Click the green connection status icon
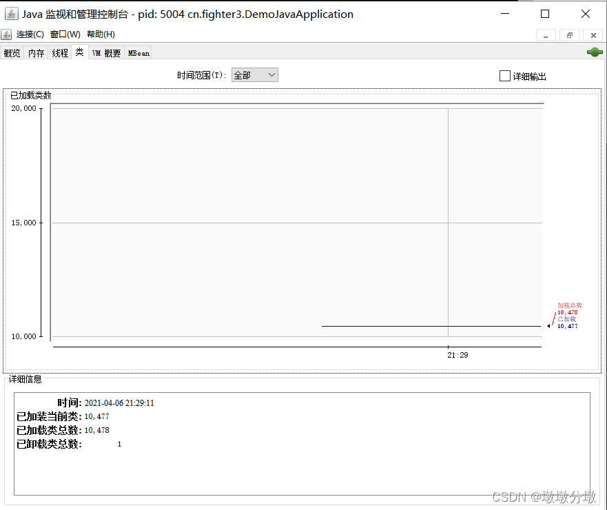Image resolution: width=607 pixels, height=510 pixels. click(x=595, y=52)
